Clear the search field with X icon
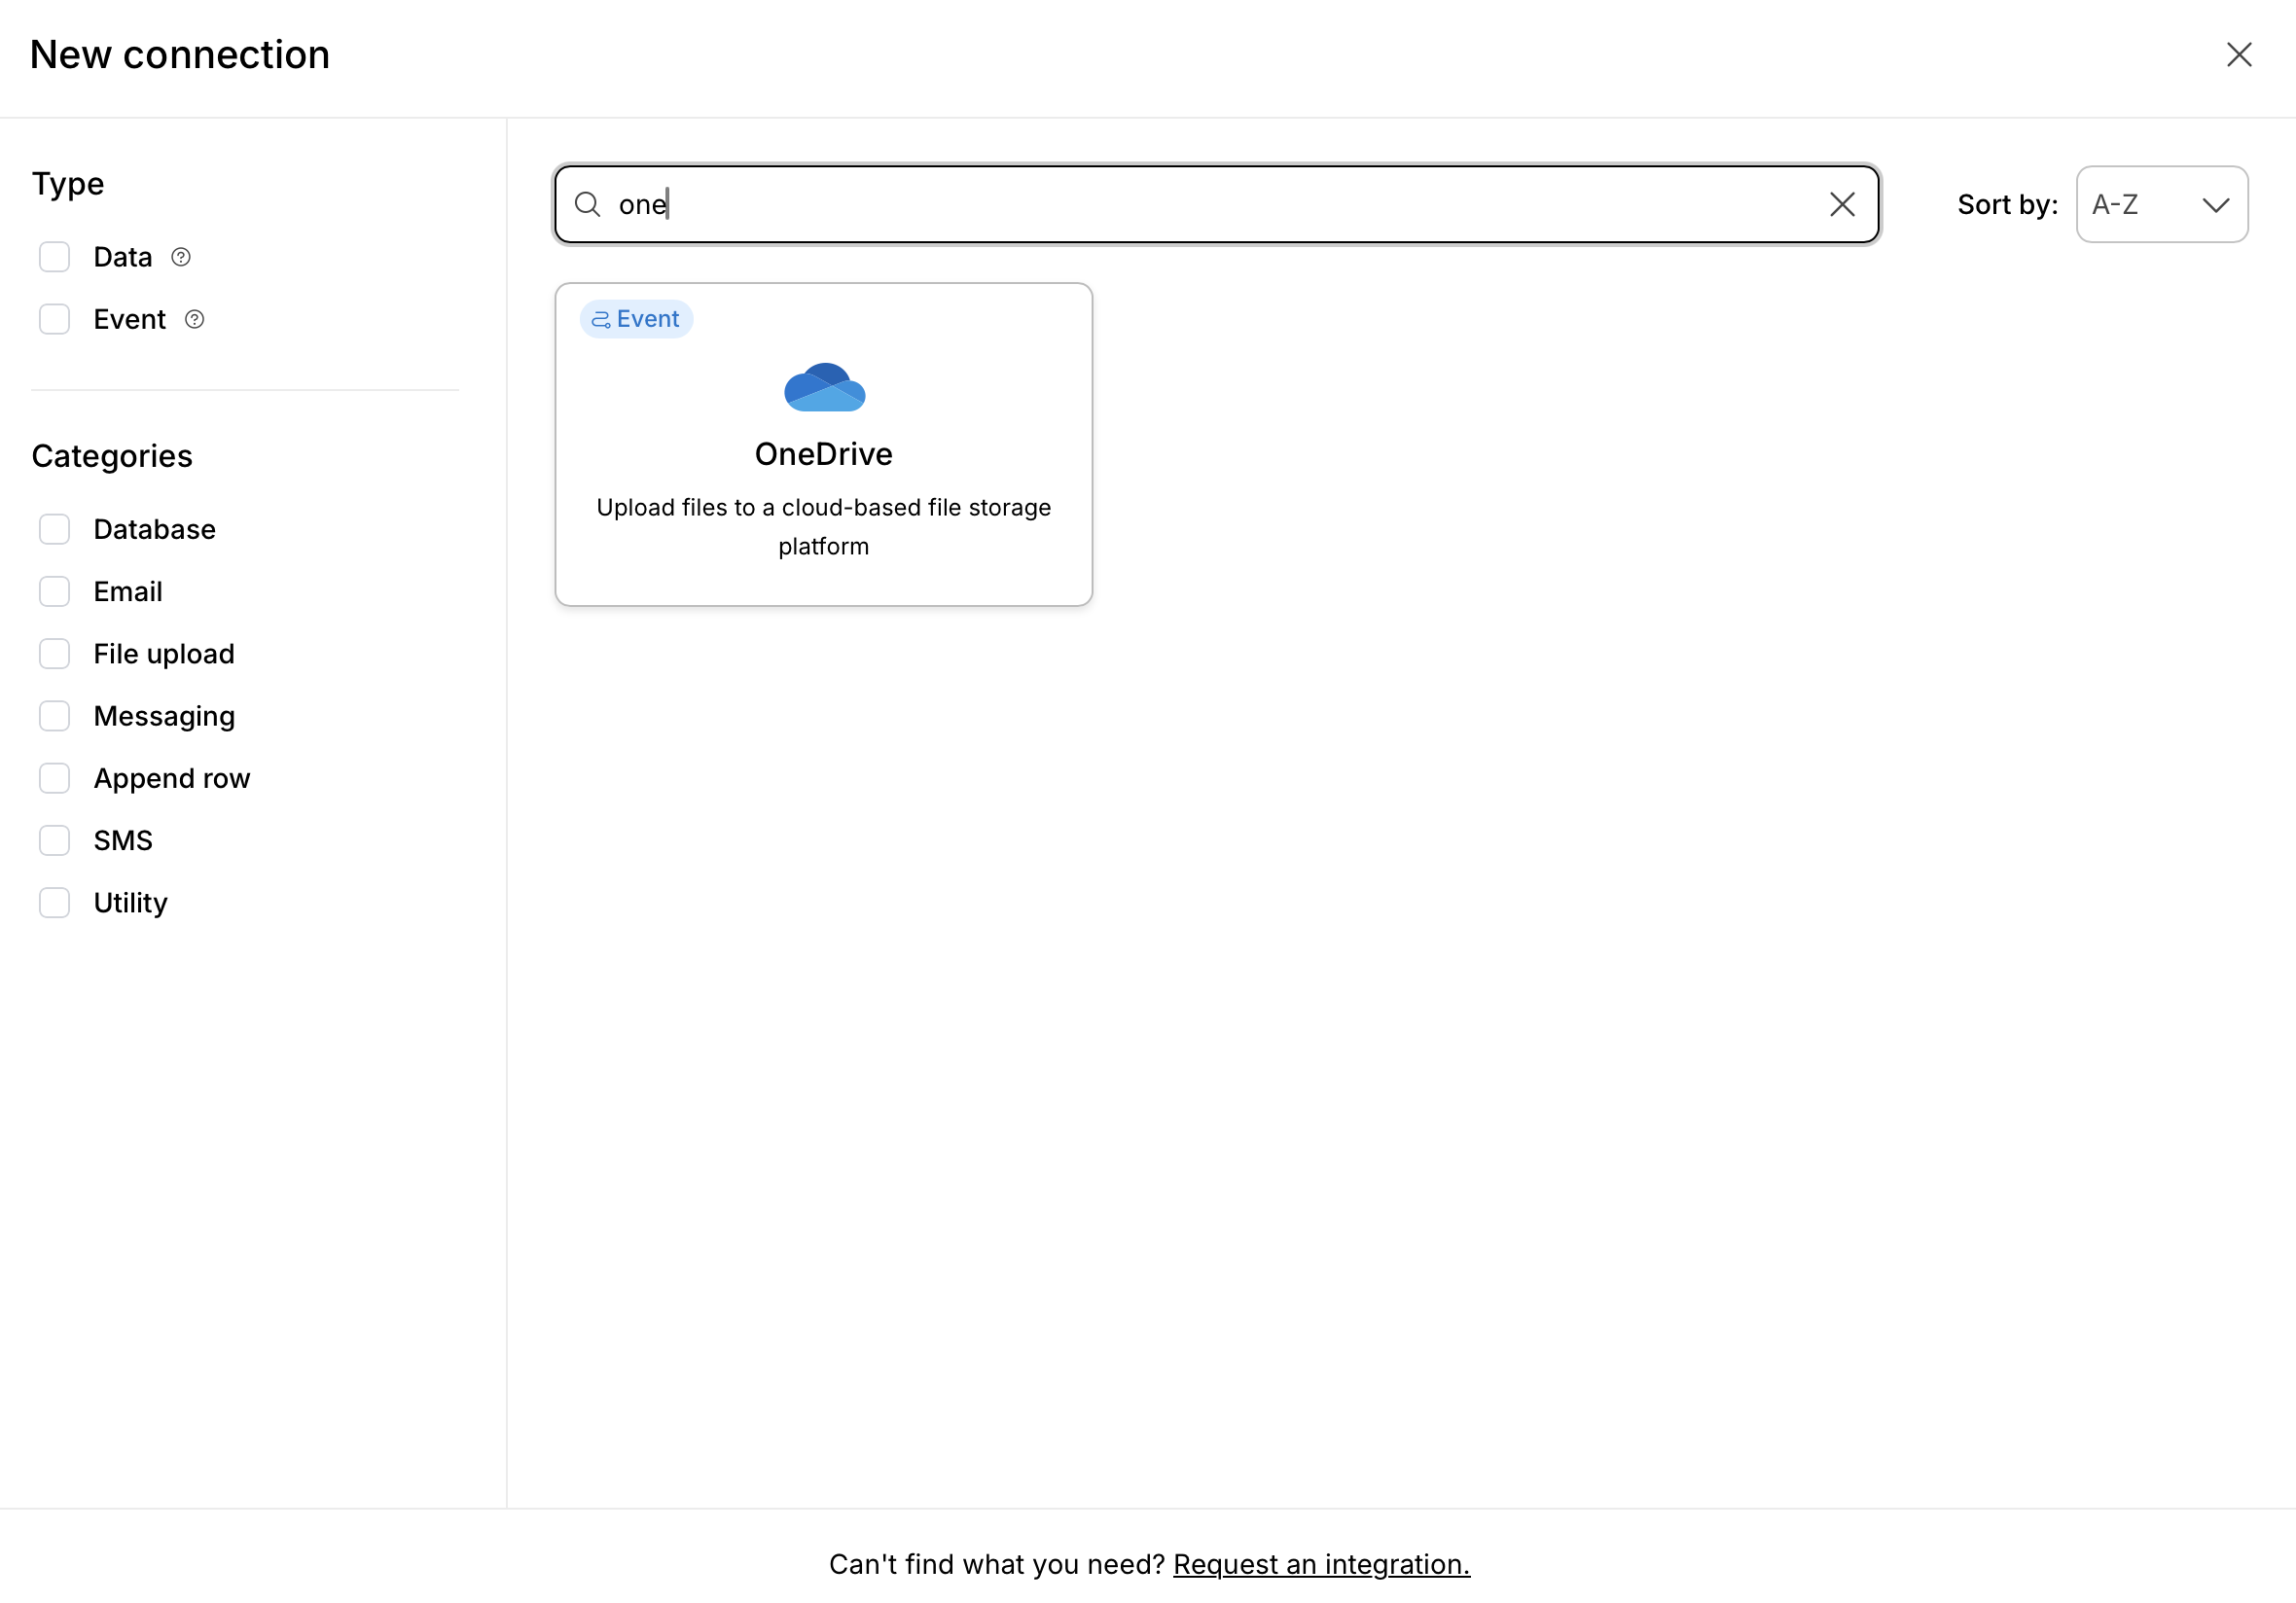Screen dimensions: 2296x1603 [x=1842, y=204]
